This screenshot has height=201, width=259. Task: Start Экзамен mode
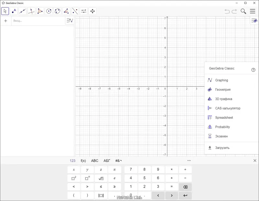point(231,136)
